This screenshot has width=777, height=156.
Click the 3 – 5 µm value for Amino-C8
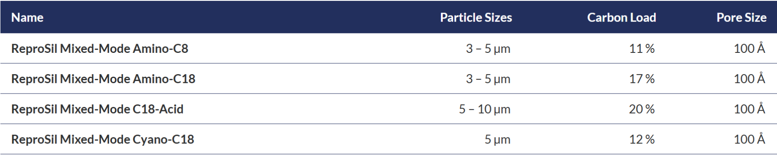coord(488,49)
